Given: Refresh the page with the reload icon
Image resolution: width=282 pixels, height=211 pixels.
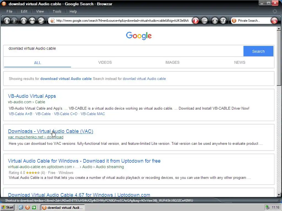Looking at the screenshot, I should coord(223,21).
